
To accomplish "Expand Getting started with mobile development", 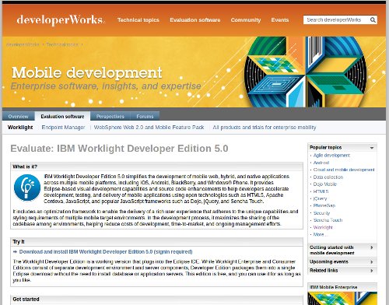I will [x=342, y=250].
